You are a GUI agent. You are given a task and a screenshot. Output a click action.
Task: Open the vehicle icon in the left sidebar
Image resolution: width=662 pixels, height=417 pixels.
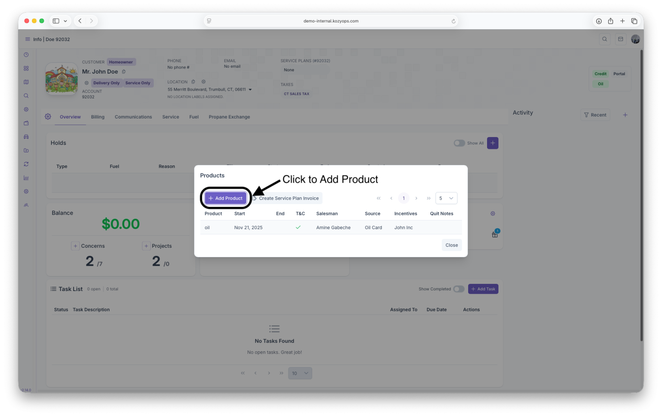pos(26,137)
